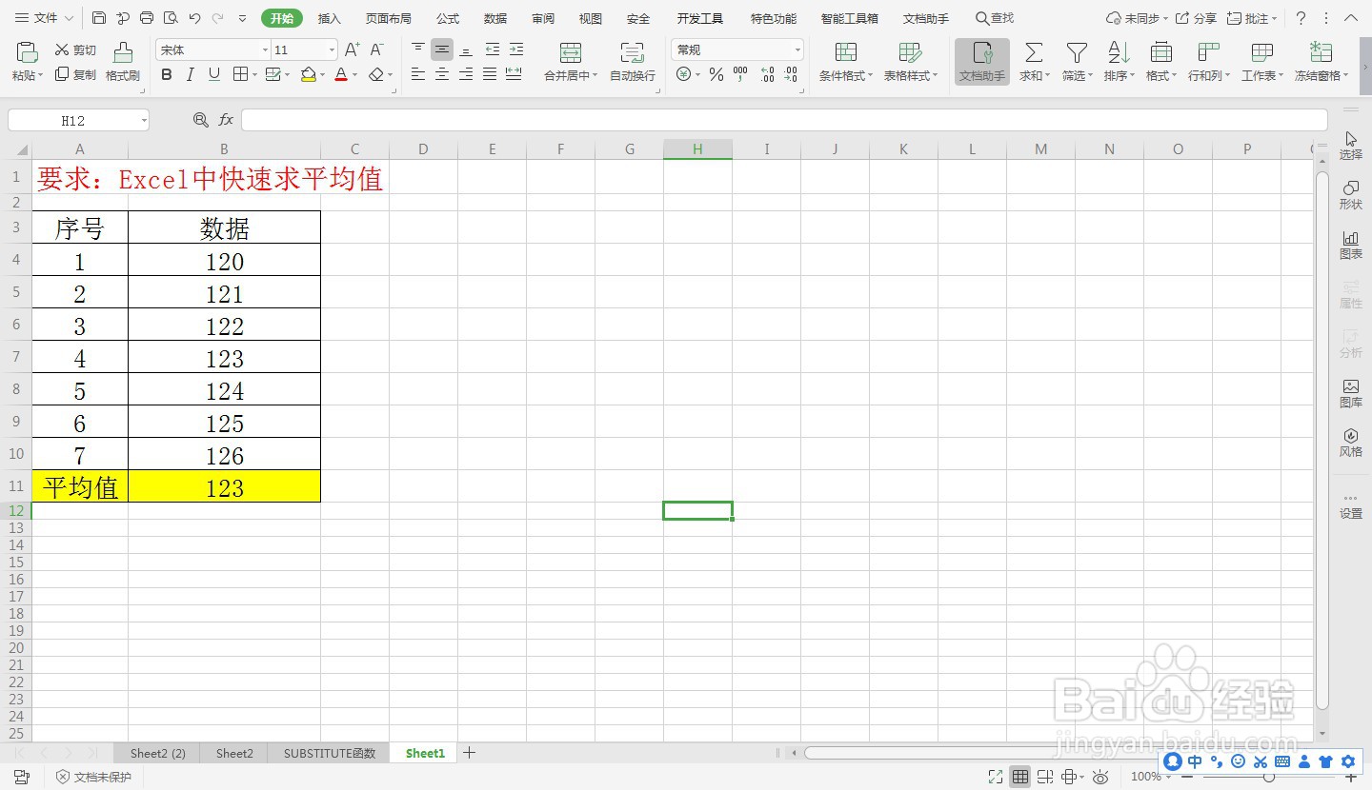Increase decimal places
Viewport: 1372px width, 790px height.
767,74
